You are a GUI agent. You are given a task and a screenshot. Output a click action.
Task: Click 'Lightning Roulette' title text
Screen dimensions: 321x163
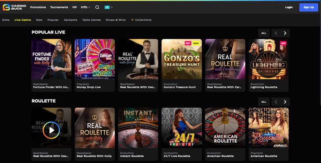264,87
